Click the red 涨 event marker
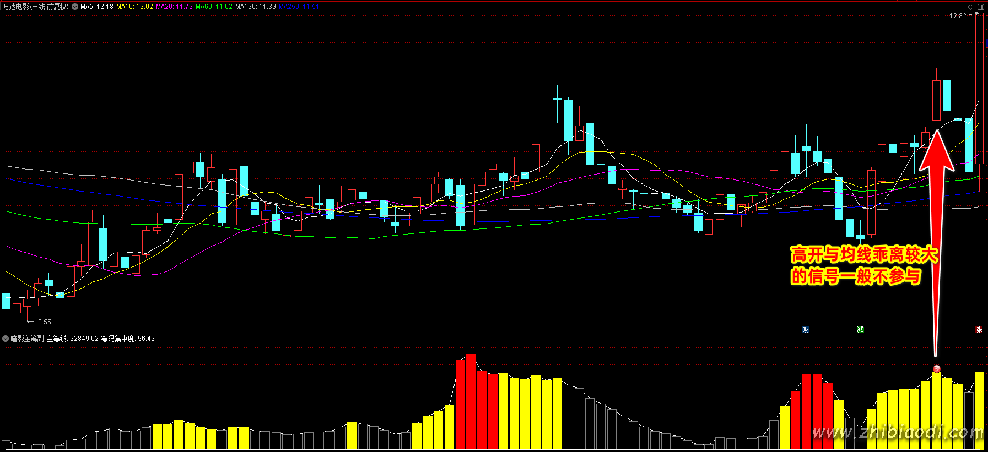Screen dimensions: 988x452 click(979, 329)
